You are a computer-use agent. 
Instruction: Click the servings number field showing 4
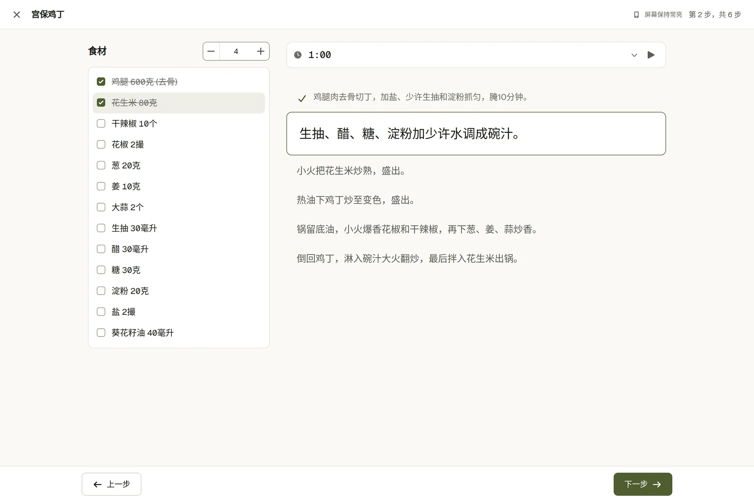pos(236,51)
